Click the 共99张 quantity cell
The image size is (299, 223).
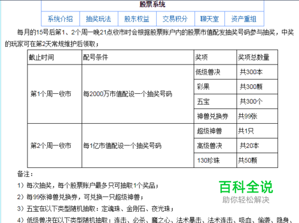(x=257, y=116)
